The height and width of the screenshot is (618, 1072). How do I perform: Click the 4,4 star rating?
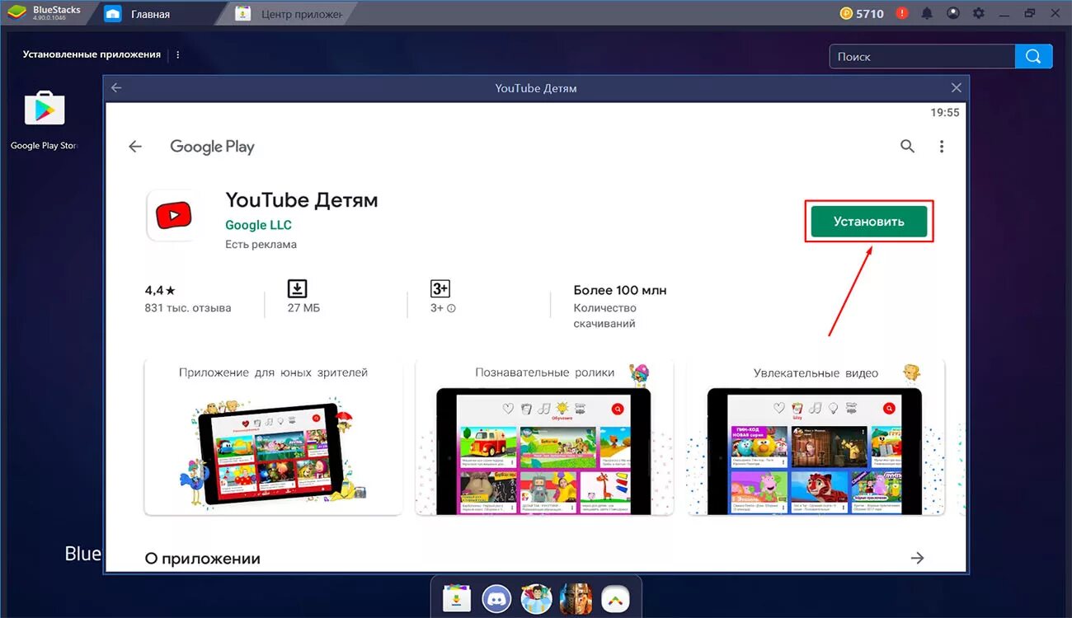coord(160,290)
